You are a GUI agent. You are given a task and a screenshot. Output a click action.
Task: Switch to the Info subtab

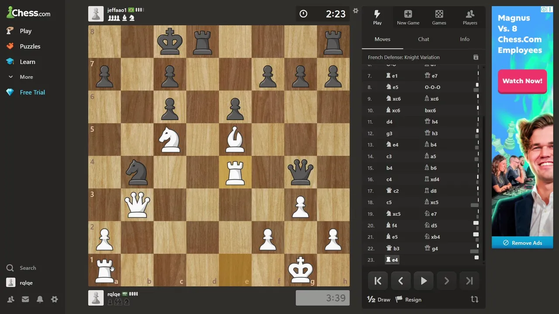[465, 39]
